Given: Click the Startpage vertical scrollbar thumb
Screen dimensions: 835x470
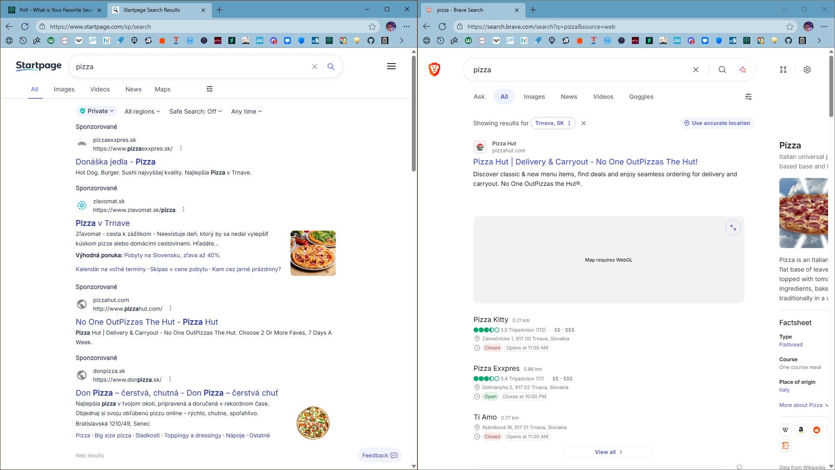Looking at the screenshot, I should (414, 114).
